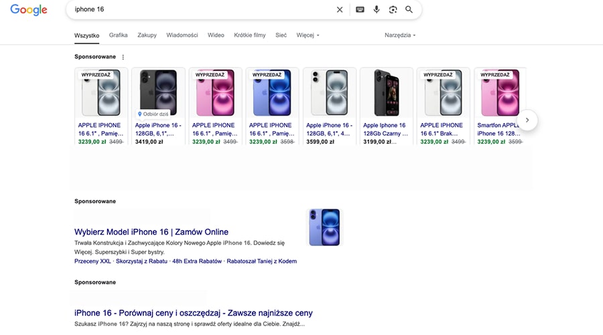This screenshot has height=335, width=603.
Task: Open first white iPhone product image with WYPRZEDAŻ
Action: pos(100,92)
